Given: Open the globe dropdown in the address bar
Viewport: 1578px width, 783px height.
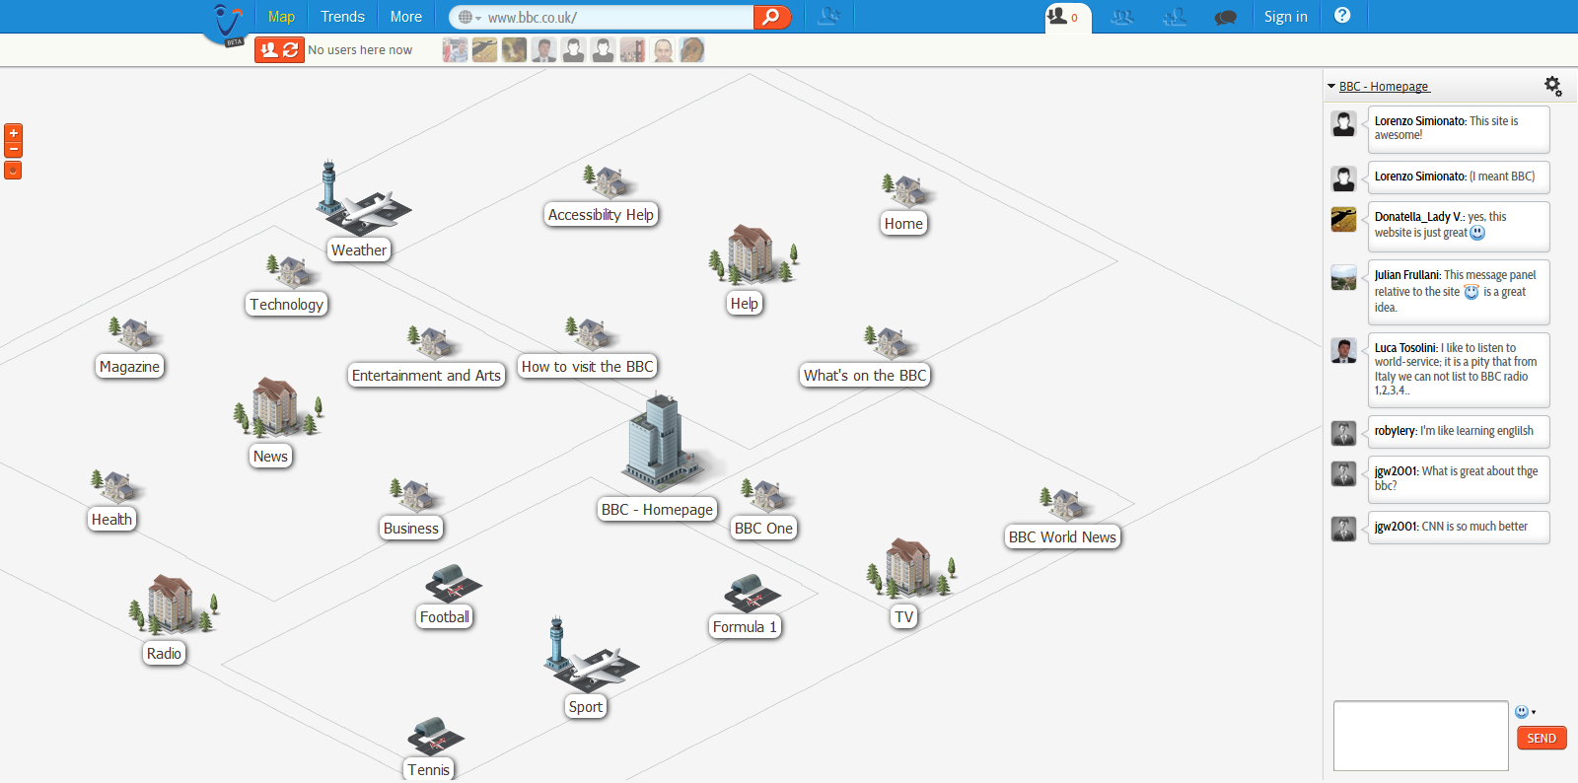Looking at the screenshot, I should 468,17.
